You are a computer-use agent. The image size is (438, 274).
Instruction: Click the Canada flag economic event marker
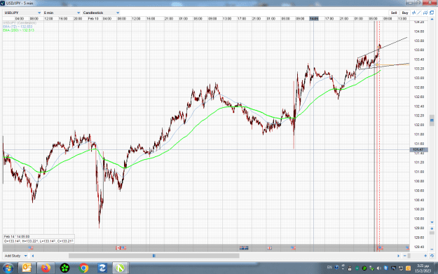[x=118, y=248]
